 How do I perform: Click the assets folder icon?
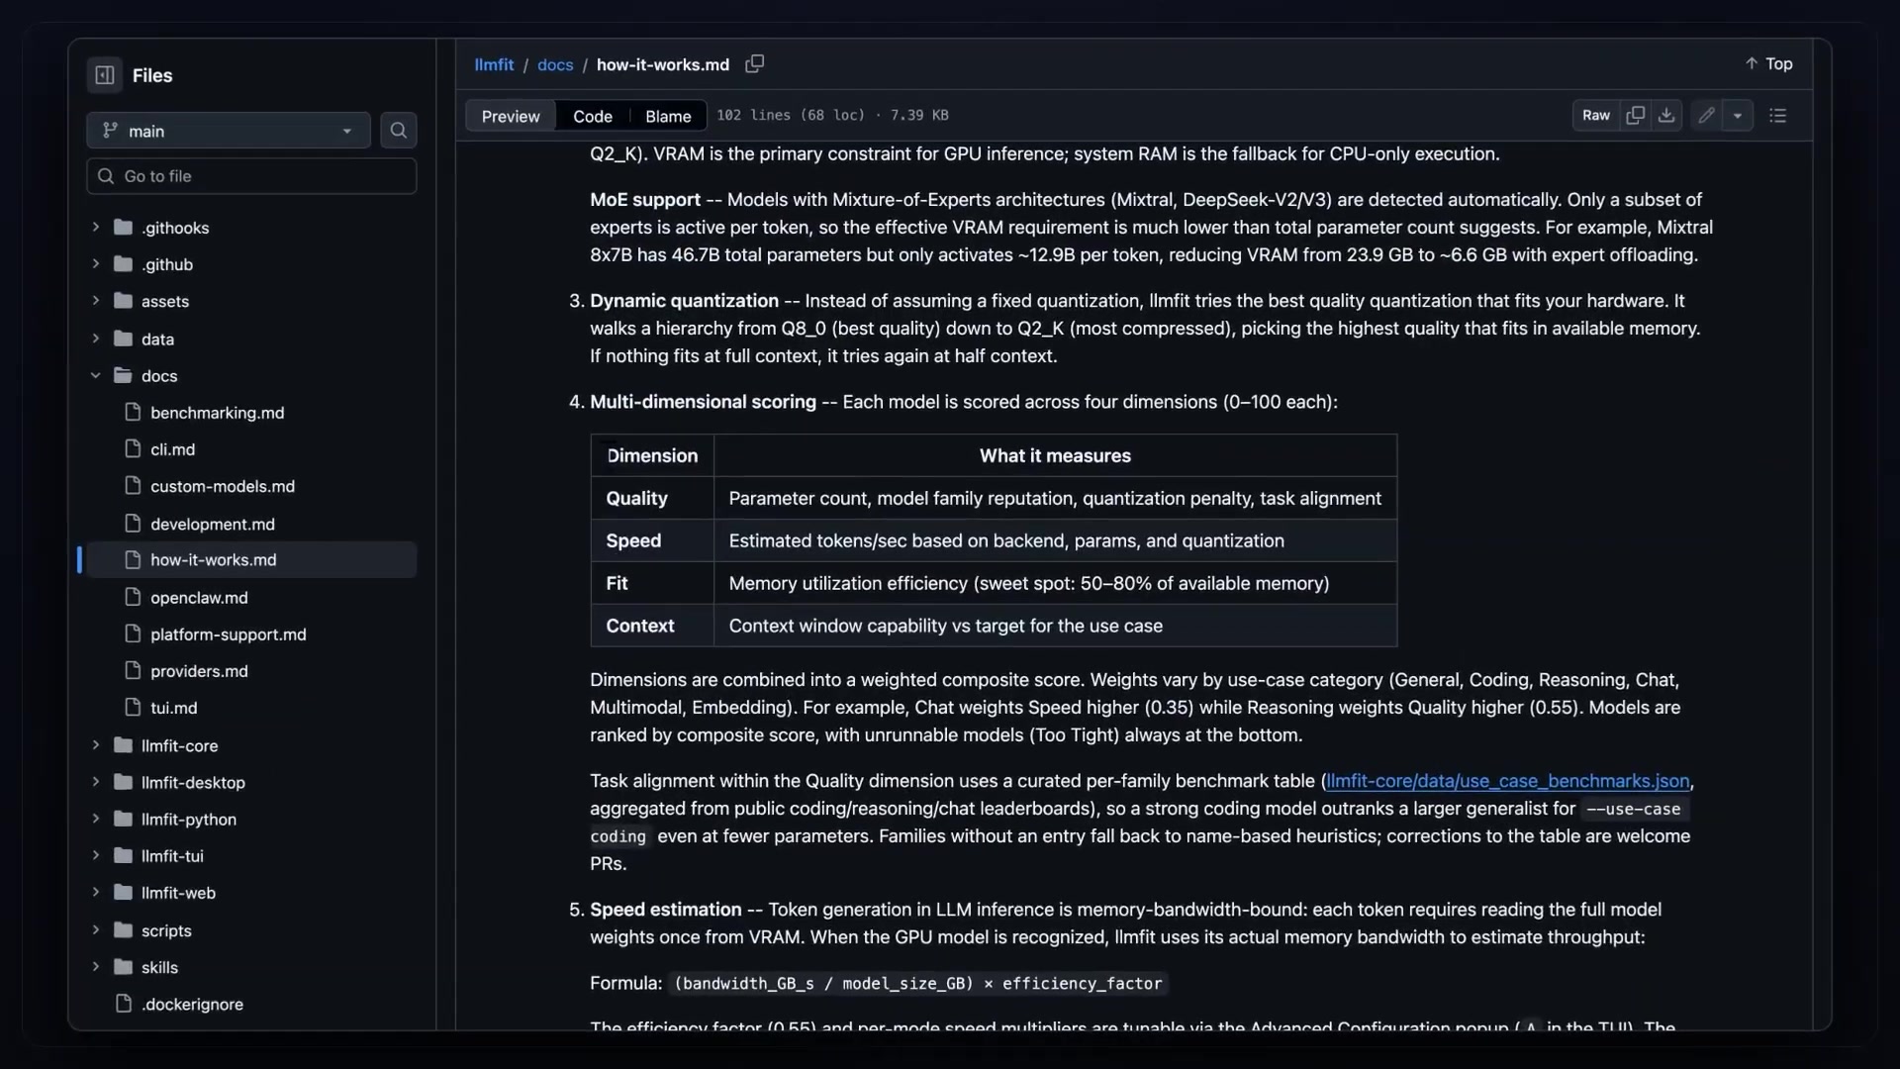[x=123, y=301]
